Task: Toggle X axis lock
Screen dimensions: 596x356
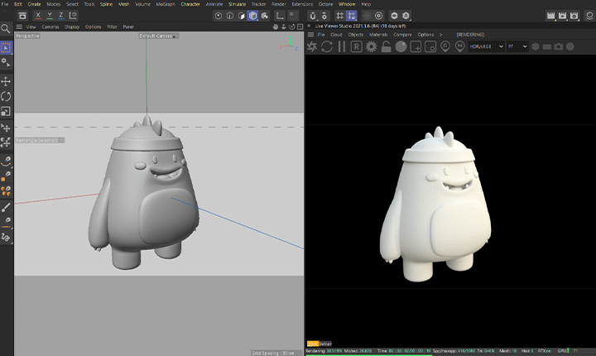Action: (37, 16)
